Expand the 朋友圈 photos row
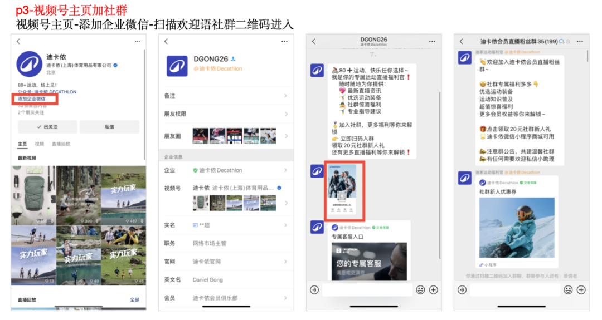602x320 pixels. (x=226, y=136)
